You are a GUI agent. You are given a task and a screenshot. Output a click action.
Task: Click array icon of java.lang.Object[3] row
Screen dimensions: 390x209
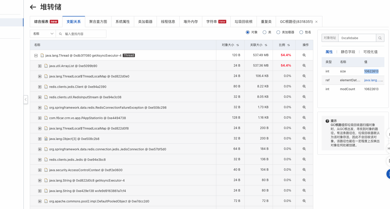point(46,139)
